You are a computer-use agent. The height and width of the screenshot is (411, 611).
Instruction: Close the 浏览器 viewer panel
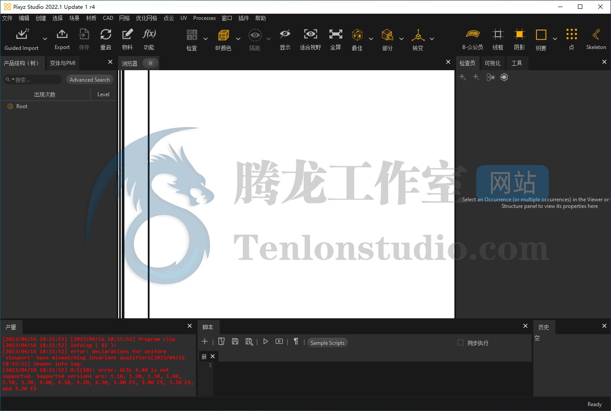(448, 62)
